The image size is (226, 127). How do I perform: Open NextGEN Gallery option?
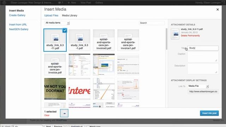19,29
